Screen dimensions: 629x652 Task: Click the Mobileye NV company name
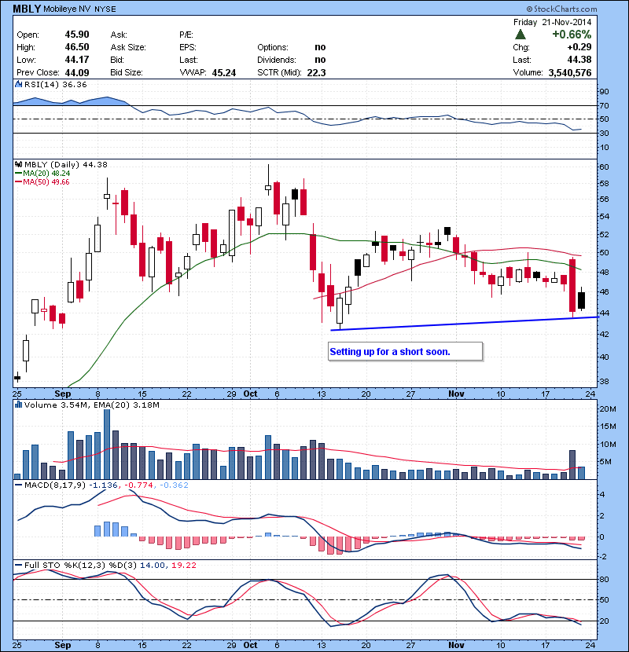[68, 9]
